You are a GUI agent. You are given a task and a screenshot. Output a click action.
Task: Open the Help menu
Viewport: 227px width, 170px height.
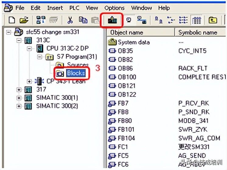(164, 8)
